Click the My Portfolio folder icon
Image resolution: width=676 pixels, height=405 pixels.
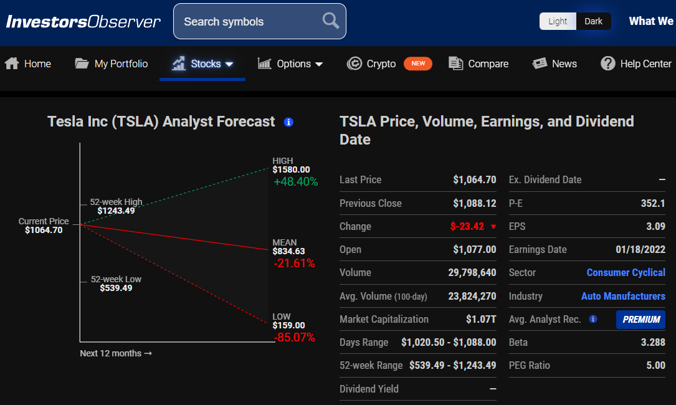click(82, 64)
